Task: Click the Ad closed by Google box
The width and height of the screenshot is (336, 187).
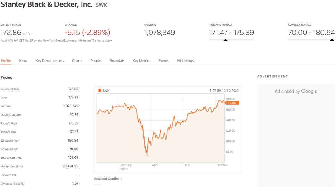Action: pyautogui.click(x=296, y=136)
